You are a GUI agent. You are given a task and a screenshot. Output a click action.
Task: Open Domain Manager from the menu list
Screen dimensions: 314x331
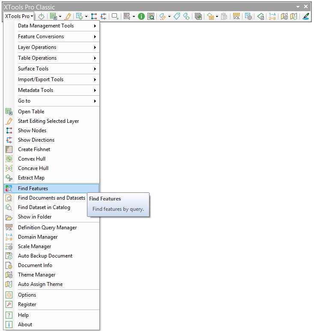coord(51,237)
